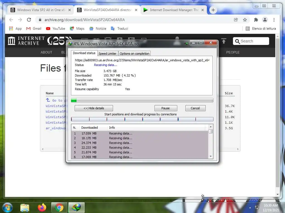The width and height of the screenshot is (285, 213).
Task: Click the share page icon in address bar
Action: coord(236,20)
